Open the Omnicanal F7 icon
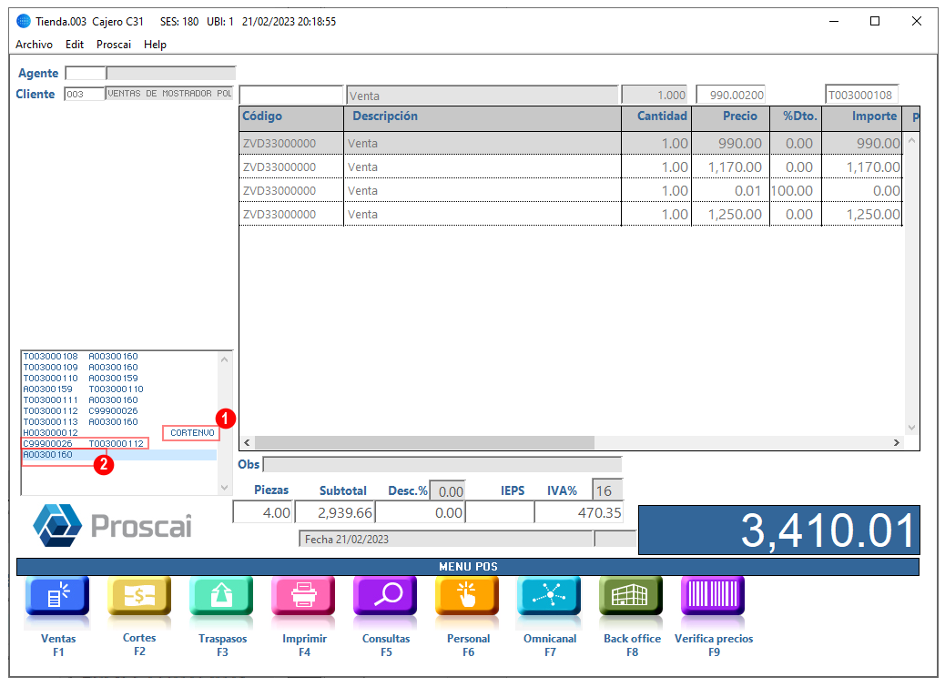Viewport: 945px width, 687px height. point(550,595)
